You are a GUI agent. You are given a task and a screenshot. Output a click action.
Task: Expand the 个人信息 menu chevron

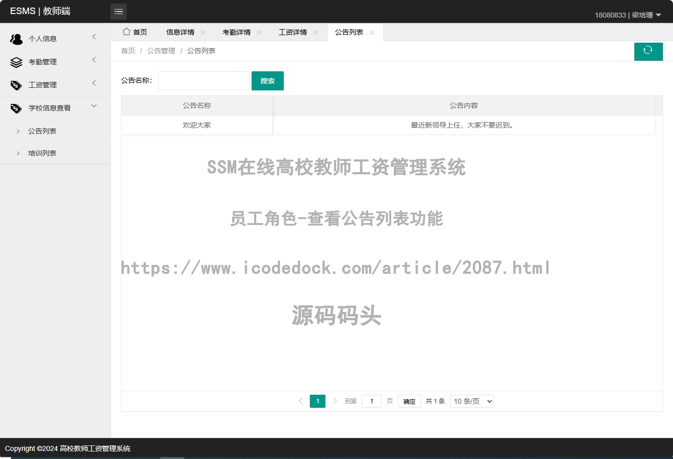click(94, 37)
